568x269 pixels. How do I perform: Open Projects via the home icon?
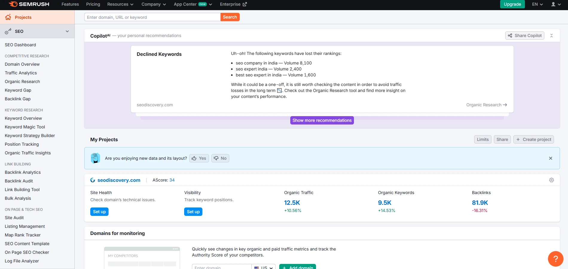(x=8, y=17)
